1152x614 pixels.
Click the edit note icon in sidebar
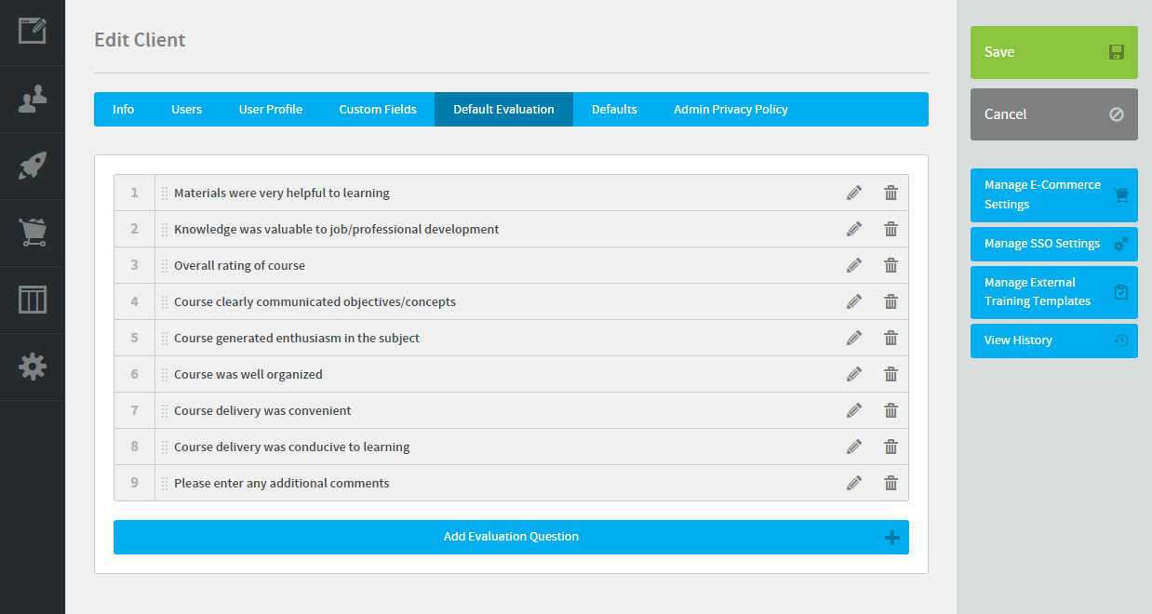[x=33, y=31]
